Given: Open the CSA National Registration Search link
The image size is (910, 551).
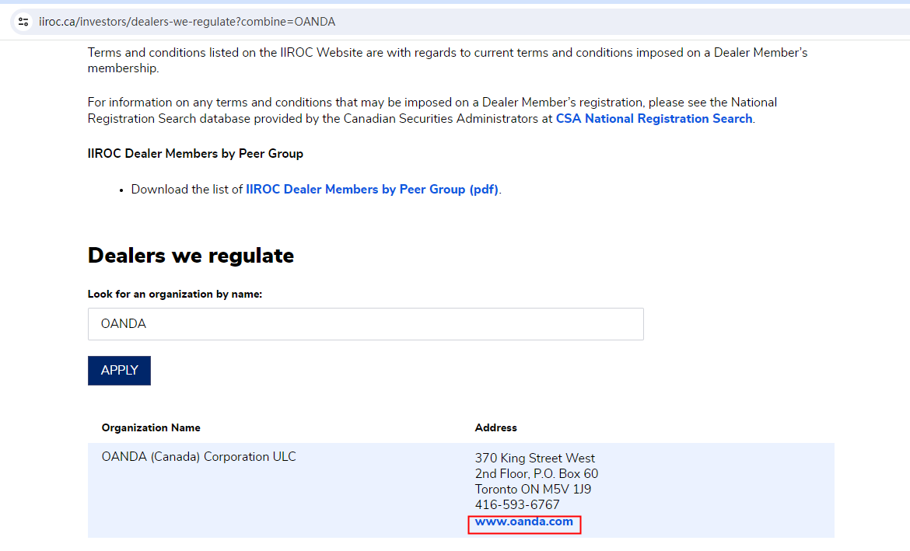Looking at the screenshot, I should click(x=653, y=119).
